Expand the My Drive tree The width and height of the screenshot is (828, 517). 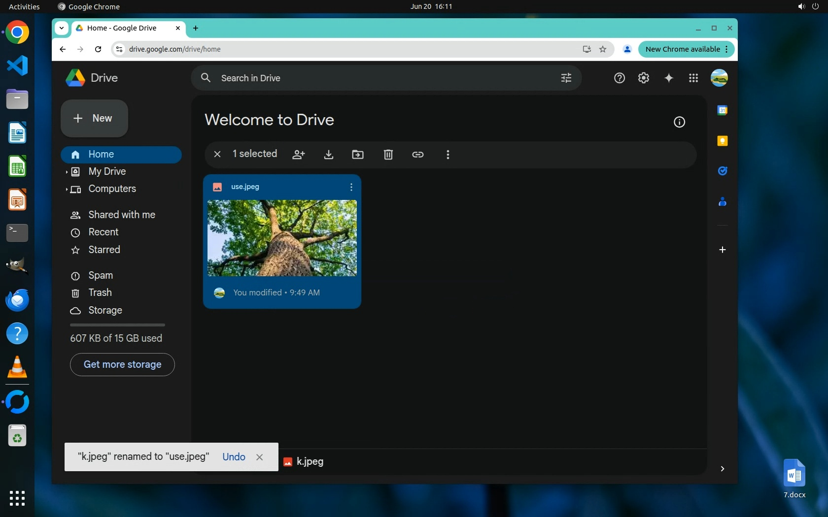(x=67, y=172)
